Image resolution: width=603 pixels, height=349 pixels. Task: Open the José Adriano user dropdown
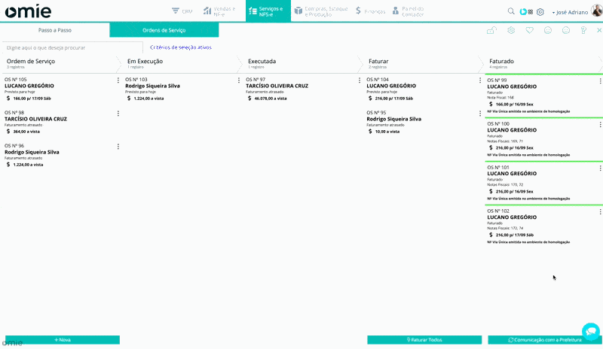(571, 13)
